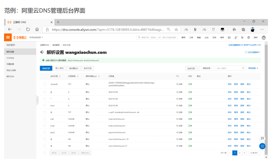Click the 导入/导出 button

tap(59, 68)
